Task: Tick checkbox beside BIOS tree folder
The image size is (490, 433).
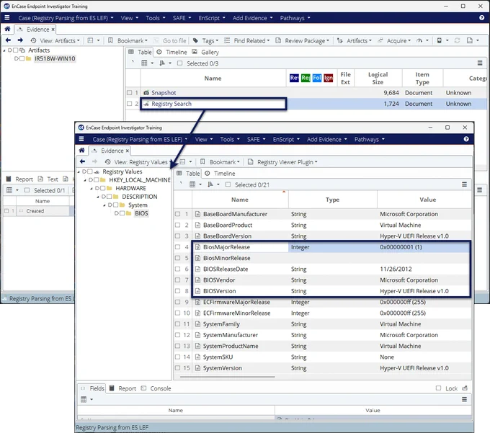Action: point(122,213)
